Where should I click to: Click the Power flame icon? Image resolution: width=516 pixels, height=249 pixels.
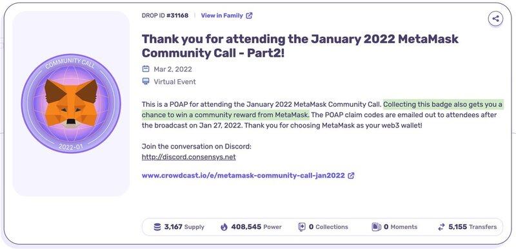point(224,226)
